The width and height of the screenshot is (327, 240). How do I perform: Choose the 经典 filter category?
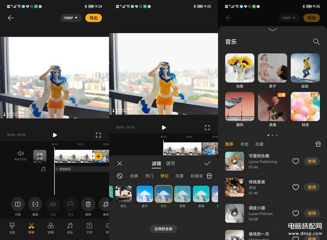[134, 176]
